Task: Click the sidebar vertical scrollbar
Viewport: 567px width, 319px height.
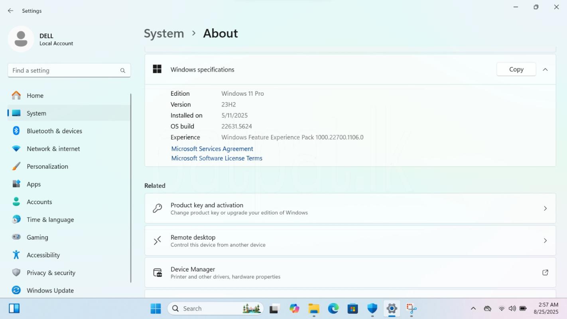Action: tap(131, 187)
